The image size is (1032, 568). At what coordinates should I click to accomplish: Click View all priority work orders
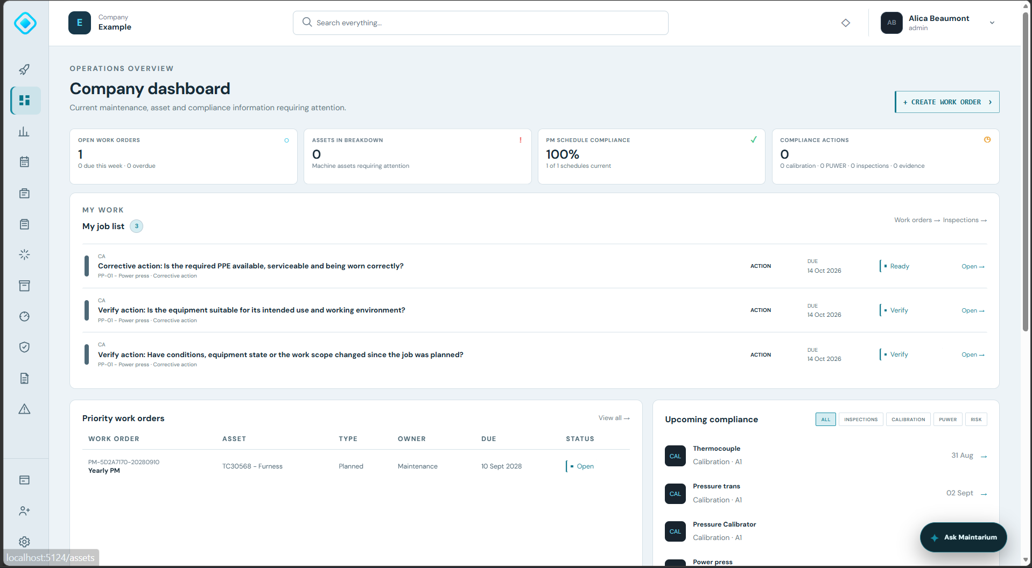tap(614, 418)
